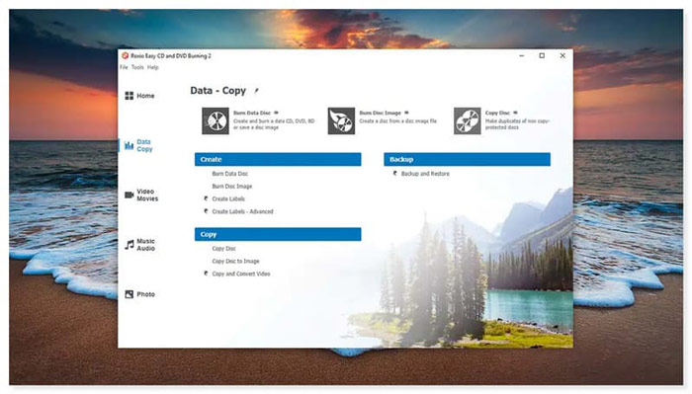The width and height of the screenshot is (692, 394).
Task: Switch to Music Audio category
Action: click(140, 245)
